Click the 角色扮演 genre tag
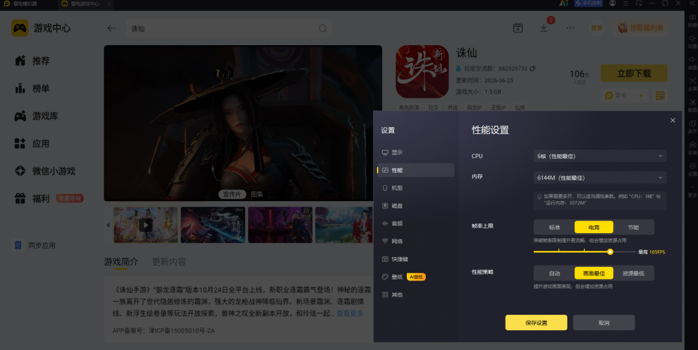This screenshot has width=698, height=350. pos(409,107)
